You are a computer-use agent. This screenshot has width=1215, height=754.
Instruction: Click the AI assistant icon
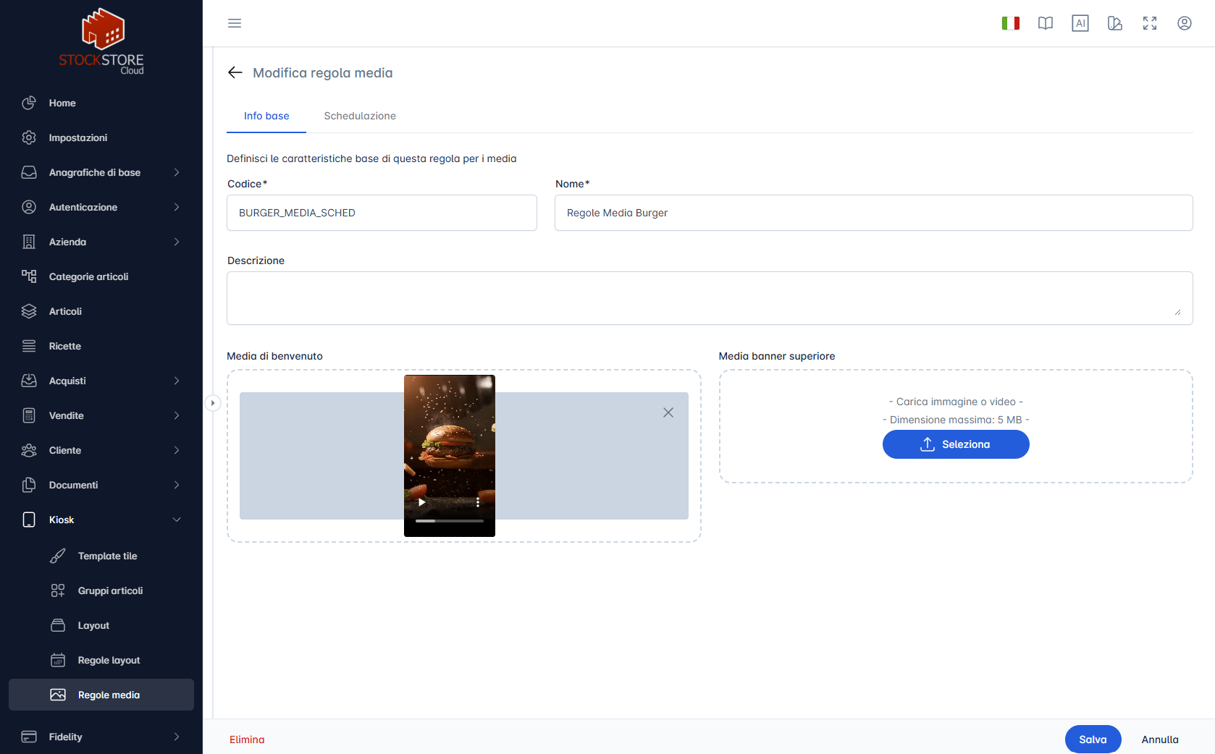pos(1080,23)
